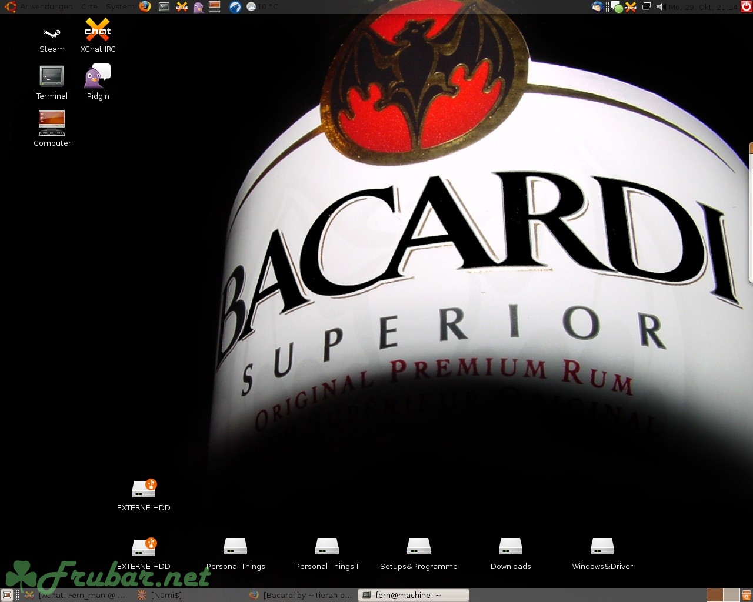Click the XChat tray icon
Screen dimensions: 753x602
(x=631, y=7)
